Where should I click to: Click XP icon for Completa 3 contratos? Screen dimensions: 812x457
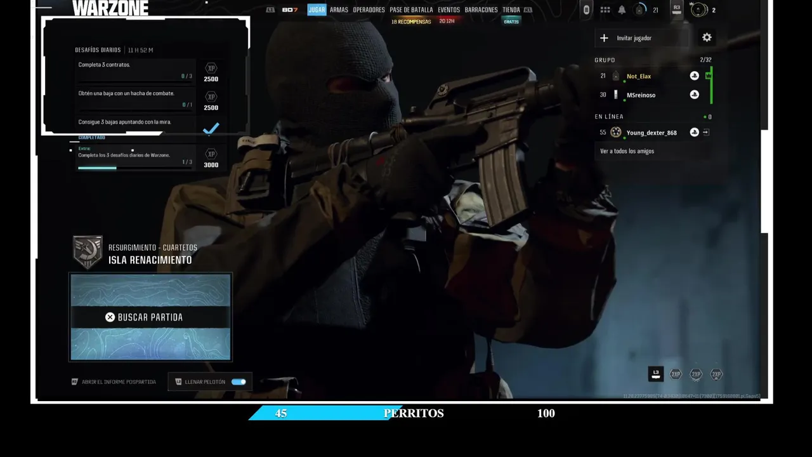[211, 68]
